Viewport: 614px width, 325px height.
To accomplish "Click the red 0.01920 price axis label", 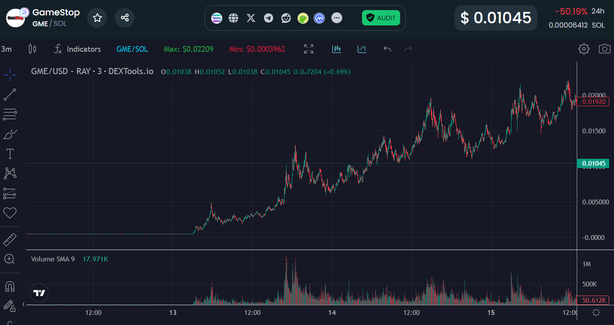I will pyautogui.click(x=593, y=102).
